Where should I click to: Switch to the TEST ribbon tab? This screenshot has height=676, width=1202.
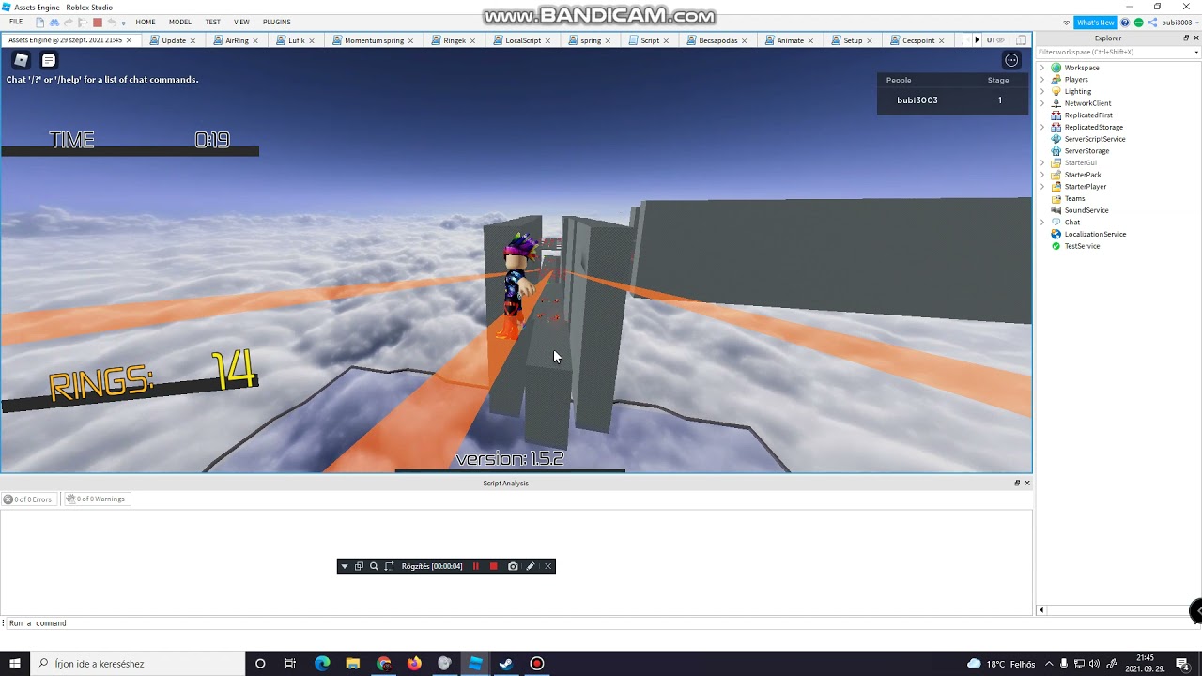click(x=213, y=22)
